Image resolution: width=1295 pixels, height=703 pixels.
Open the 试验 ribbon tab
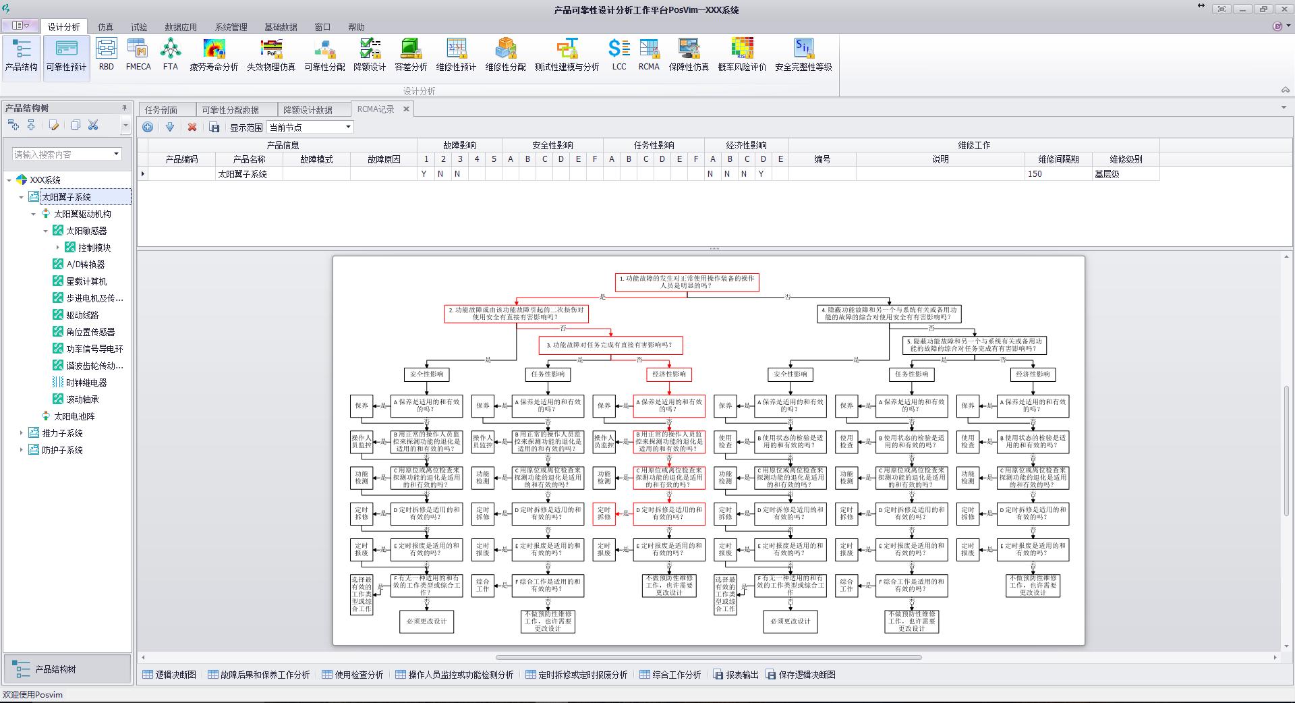pyautogui.click(x=139, y=27)
